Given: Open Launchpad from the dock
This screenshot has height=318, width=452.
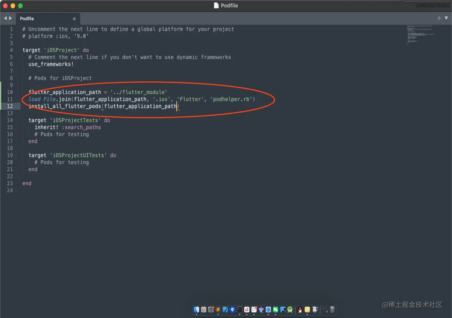Looking at the screenshot, I should [x=204, y=310].
